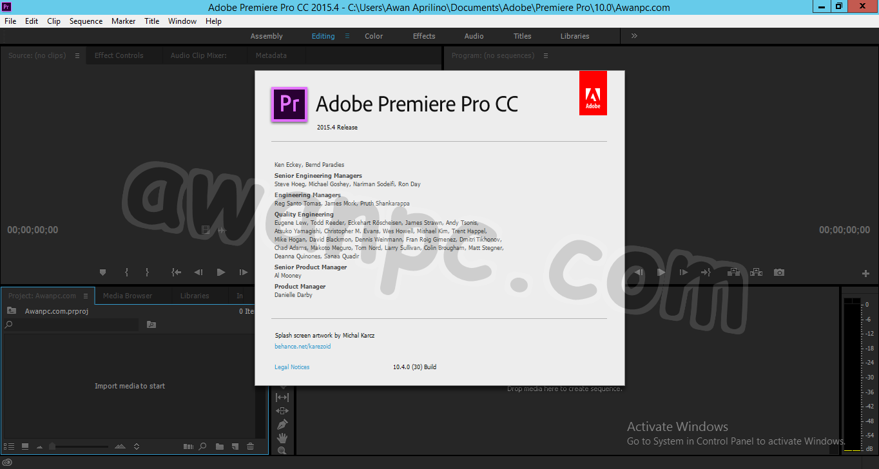Switch to Titles workspace

(x=523, y=36)
